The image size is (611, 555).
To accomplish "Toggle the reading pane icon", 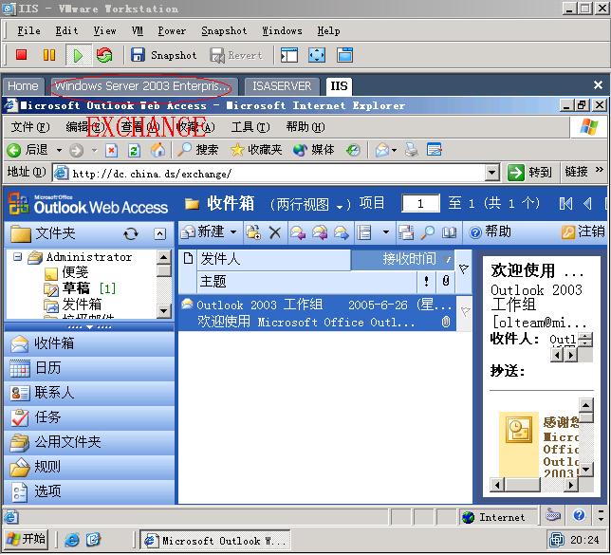I will pyautogui.click(x=364, y=232).
